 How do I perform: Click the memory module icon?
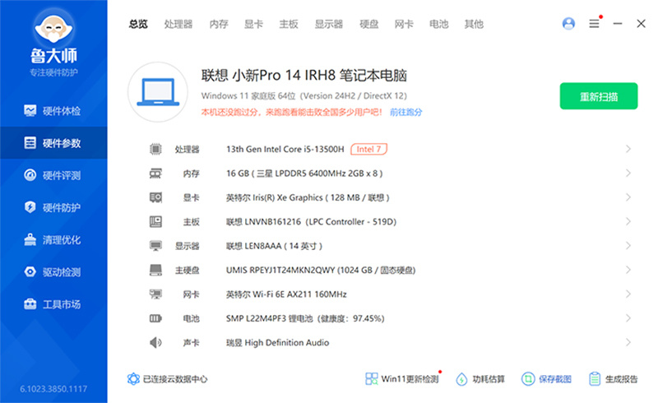point(155,174)
